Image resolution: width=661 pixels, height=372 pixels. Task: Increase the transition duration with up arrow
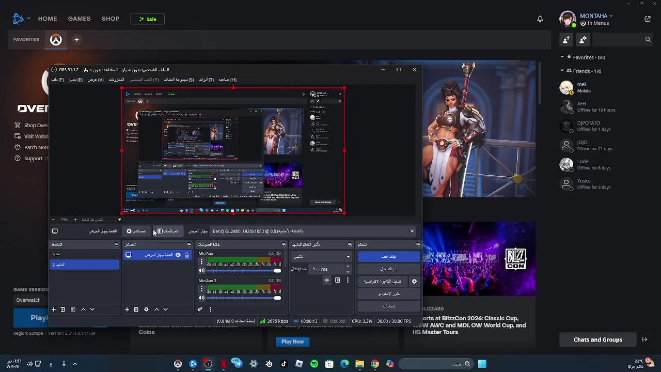pyautogui.click(x=348, y=267)
